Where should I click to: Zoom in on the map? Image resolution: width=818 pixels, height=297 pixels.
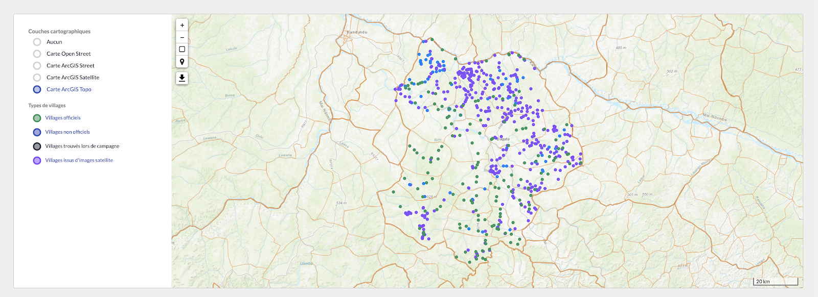click(x=182, y=25)
